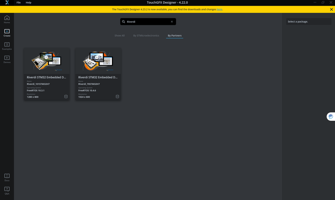The width and height of the screenshot is (335, 200).
Task: Dismiss the yellow update notification banner
Action: (x=331, y=9)
